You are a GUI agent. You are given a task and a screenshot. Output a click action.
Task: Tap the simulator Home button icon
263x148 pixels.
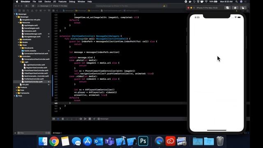(235, 8)
